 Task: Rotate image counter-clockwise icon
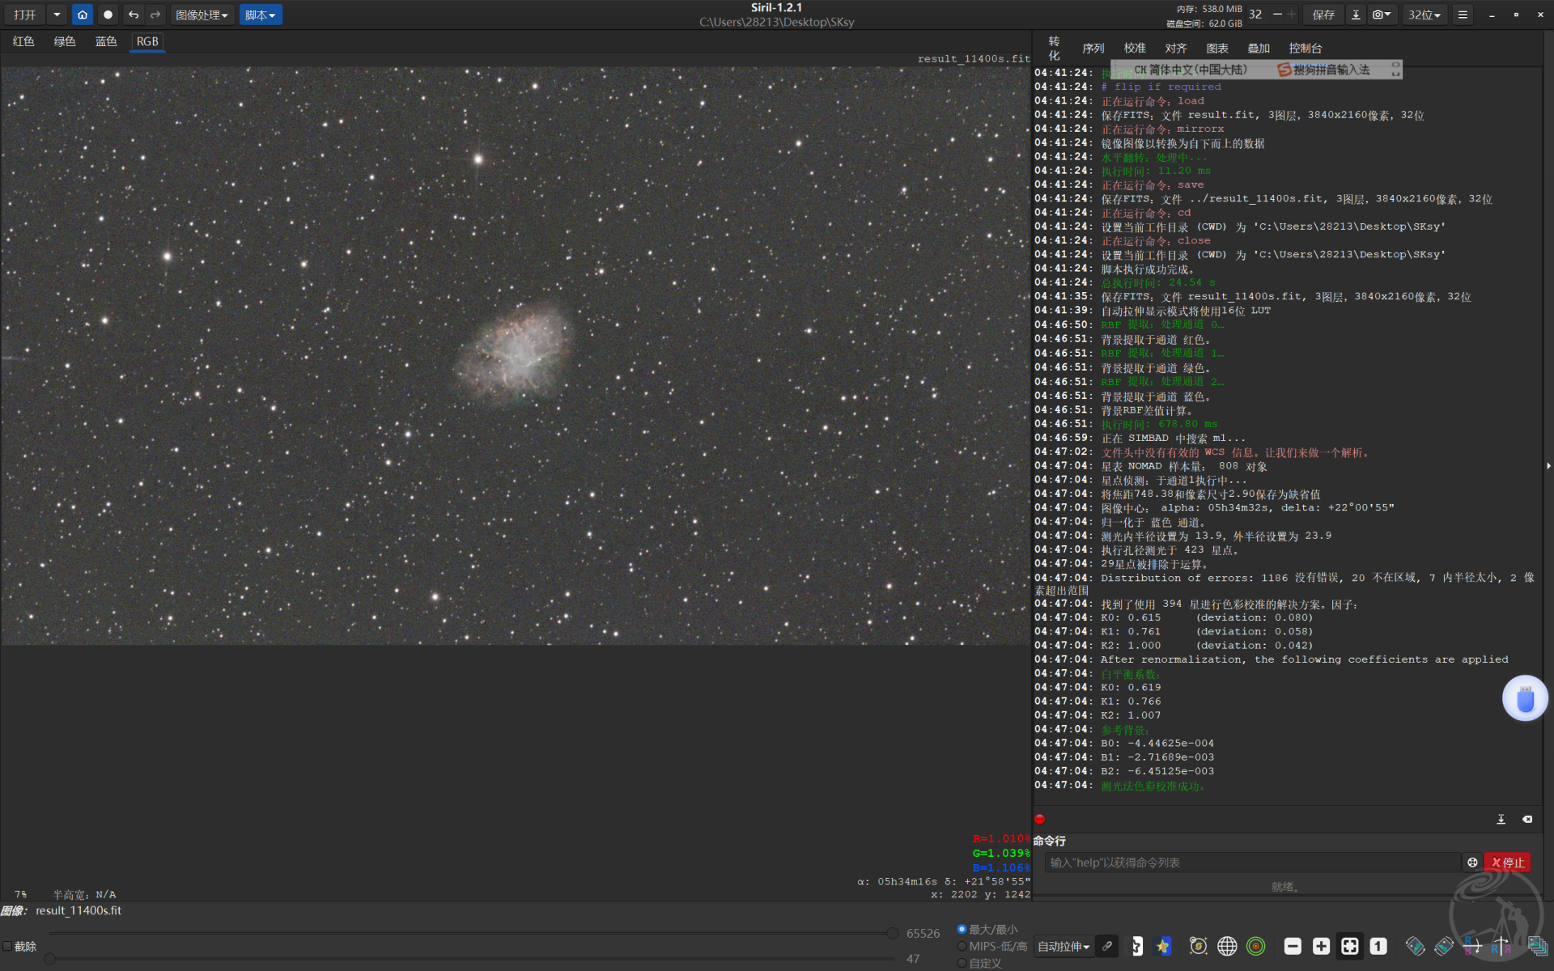tap(1415, 946)
